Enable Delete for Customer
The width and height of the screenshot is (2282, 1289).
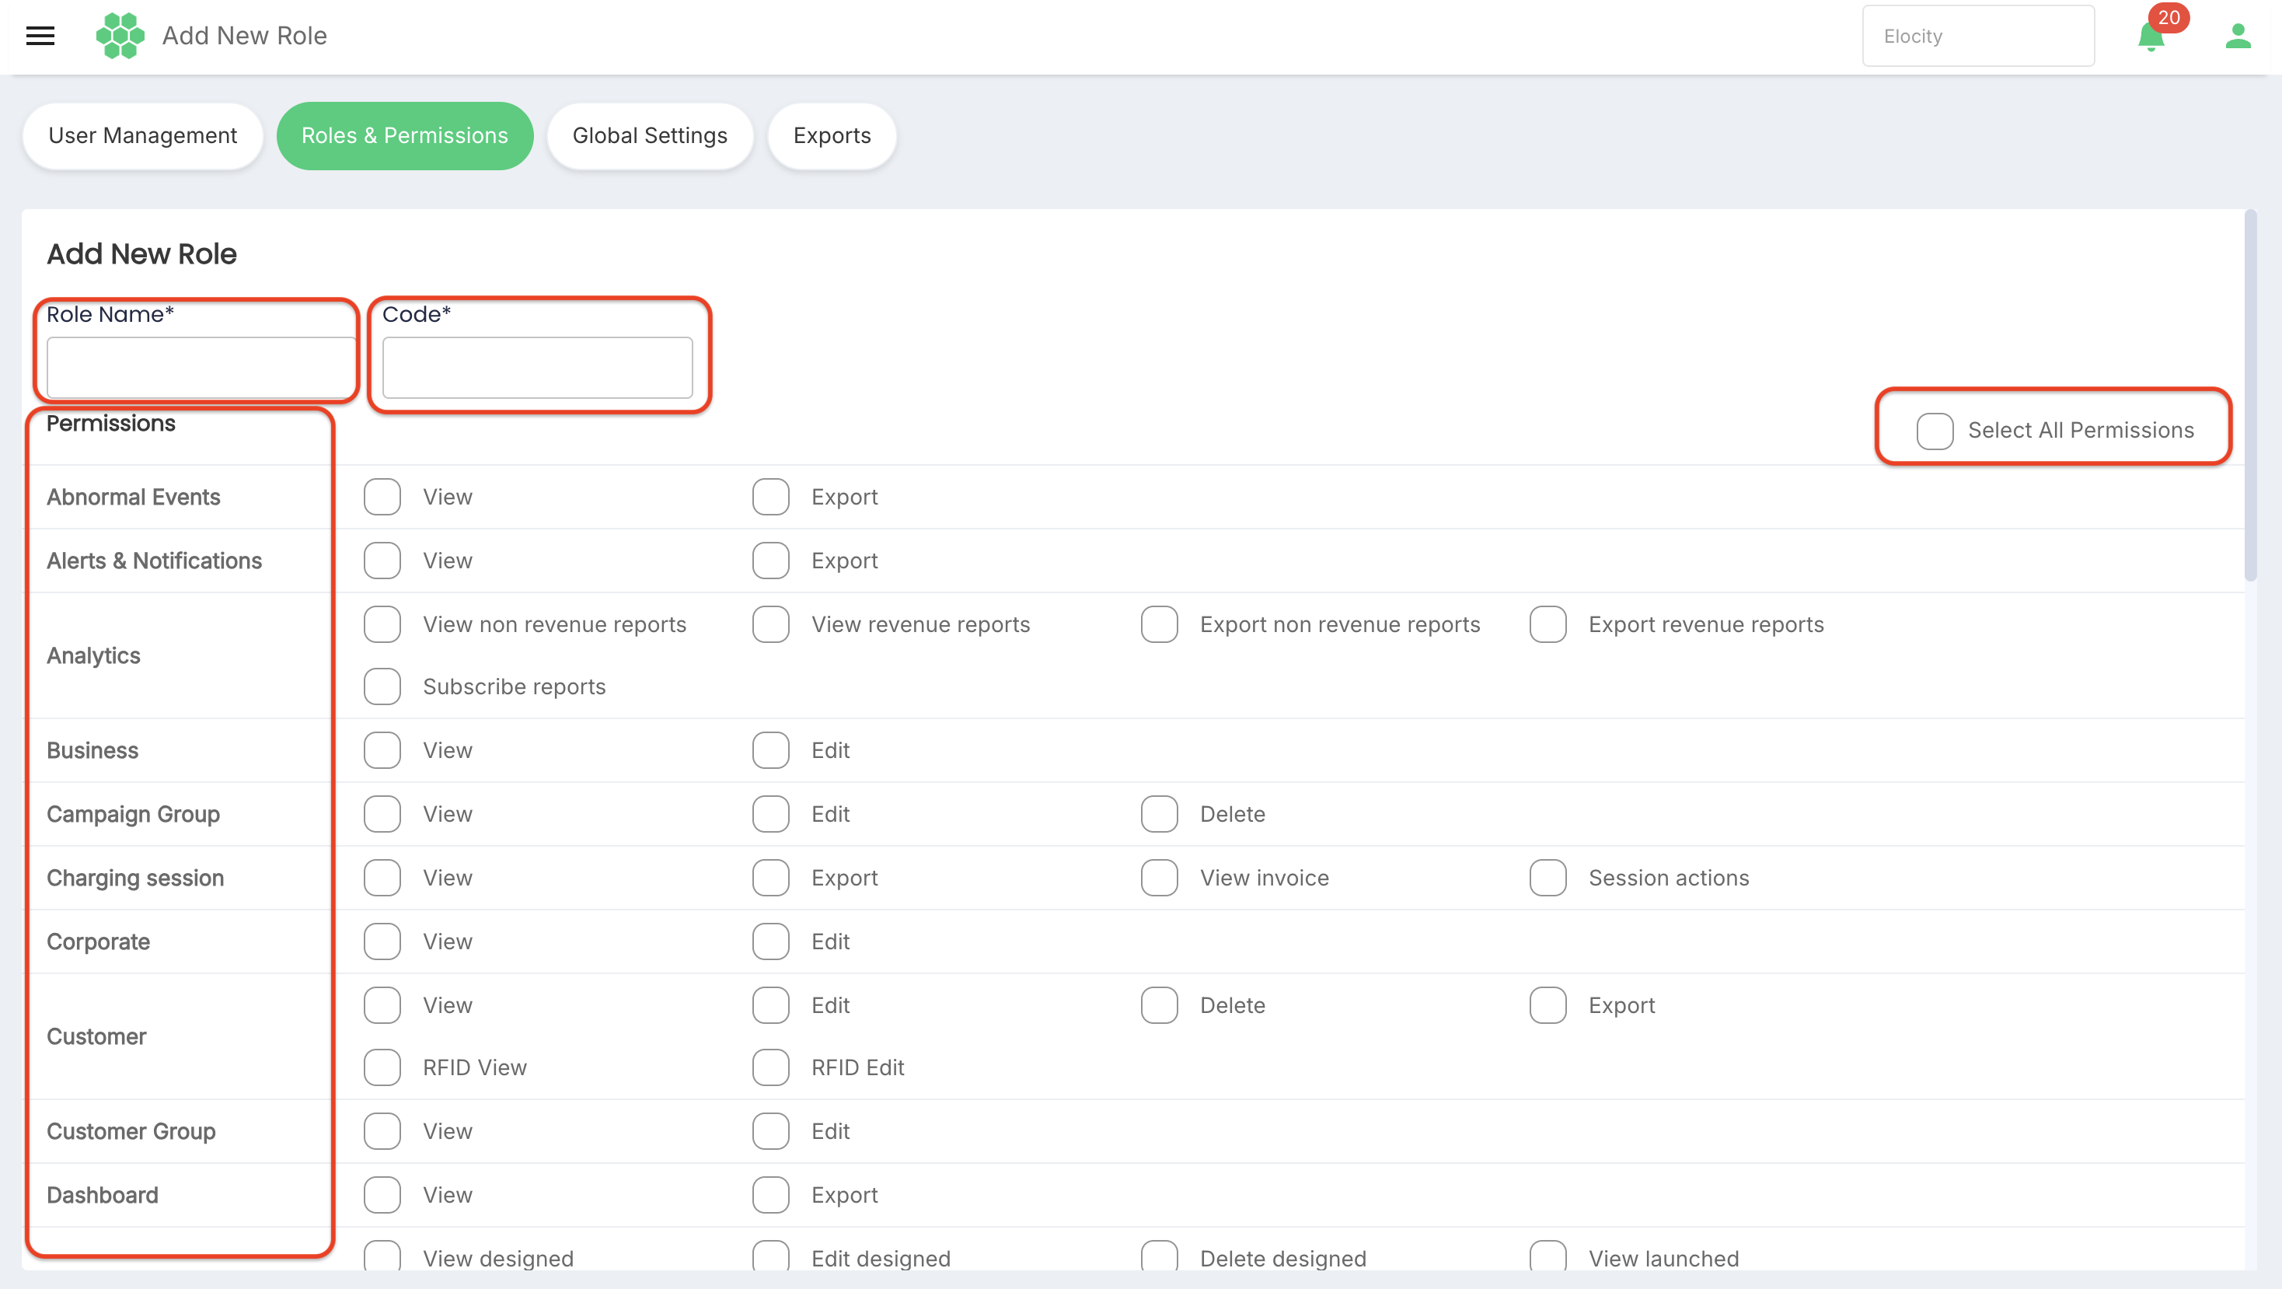tap(1160, 1005)
